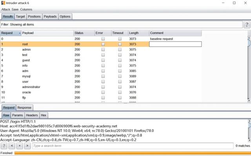
Task: Tick the Error checkbox for baseline request row
Action: tap(103, 39)
